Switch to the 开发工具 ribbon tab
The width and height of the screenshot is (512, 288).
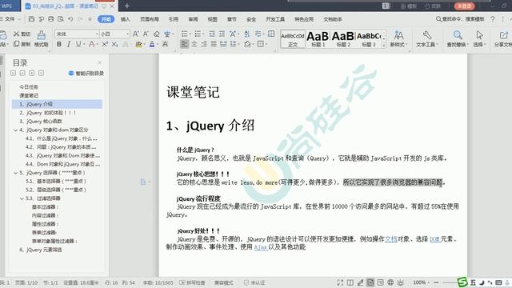tap(275, 19)
